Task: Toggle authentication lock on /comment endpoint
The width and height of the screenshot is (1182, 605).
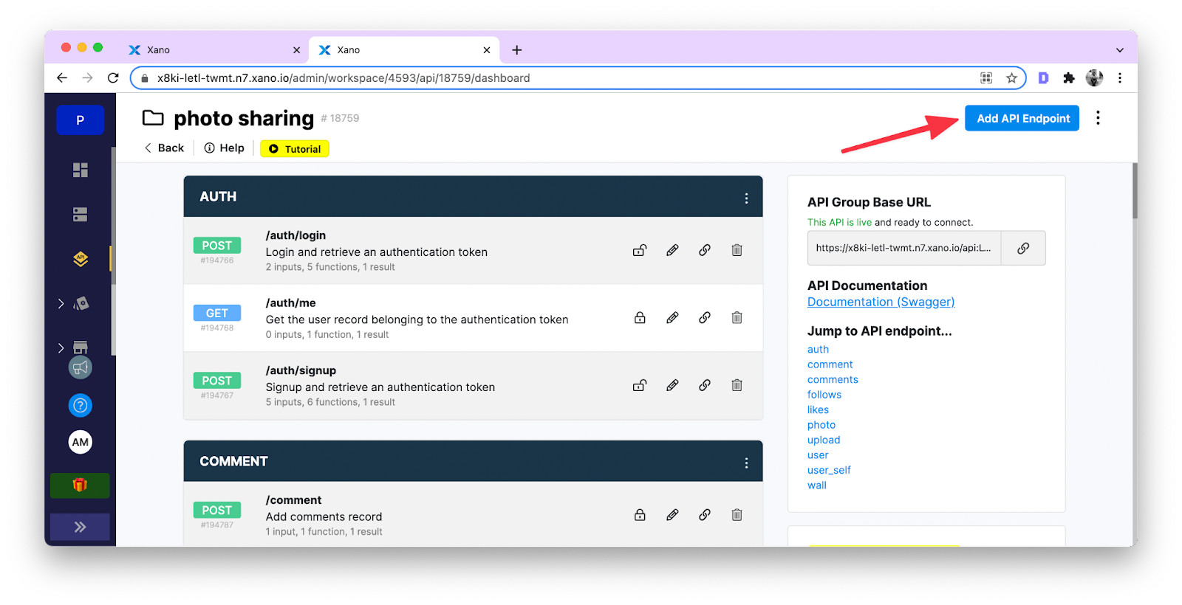Action: click(x=640, y=515)
